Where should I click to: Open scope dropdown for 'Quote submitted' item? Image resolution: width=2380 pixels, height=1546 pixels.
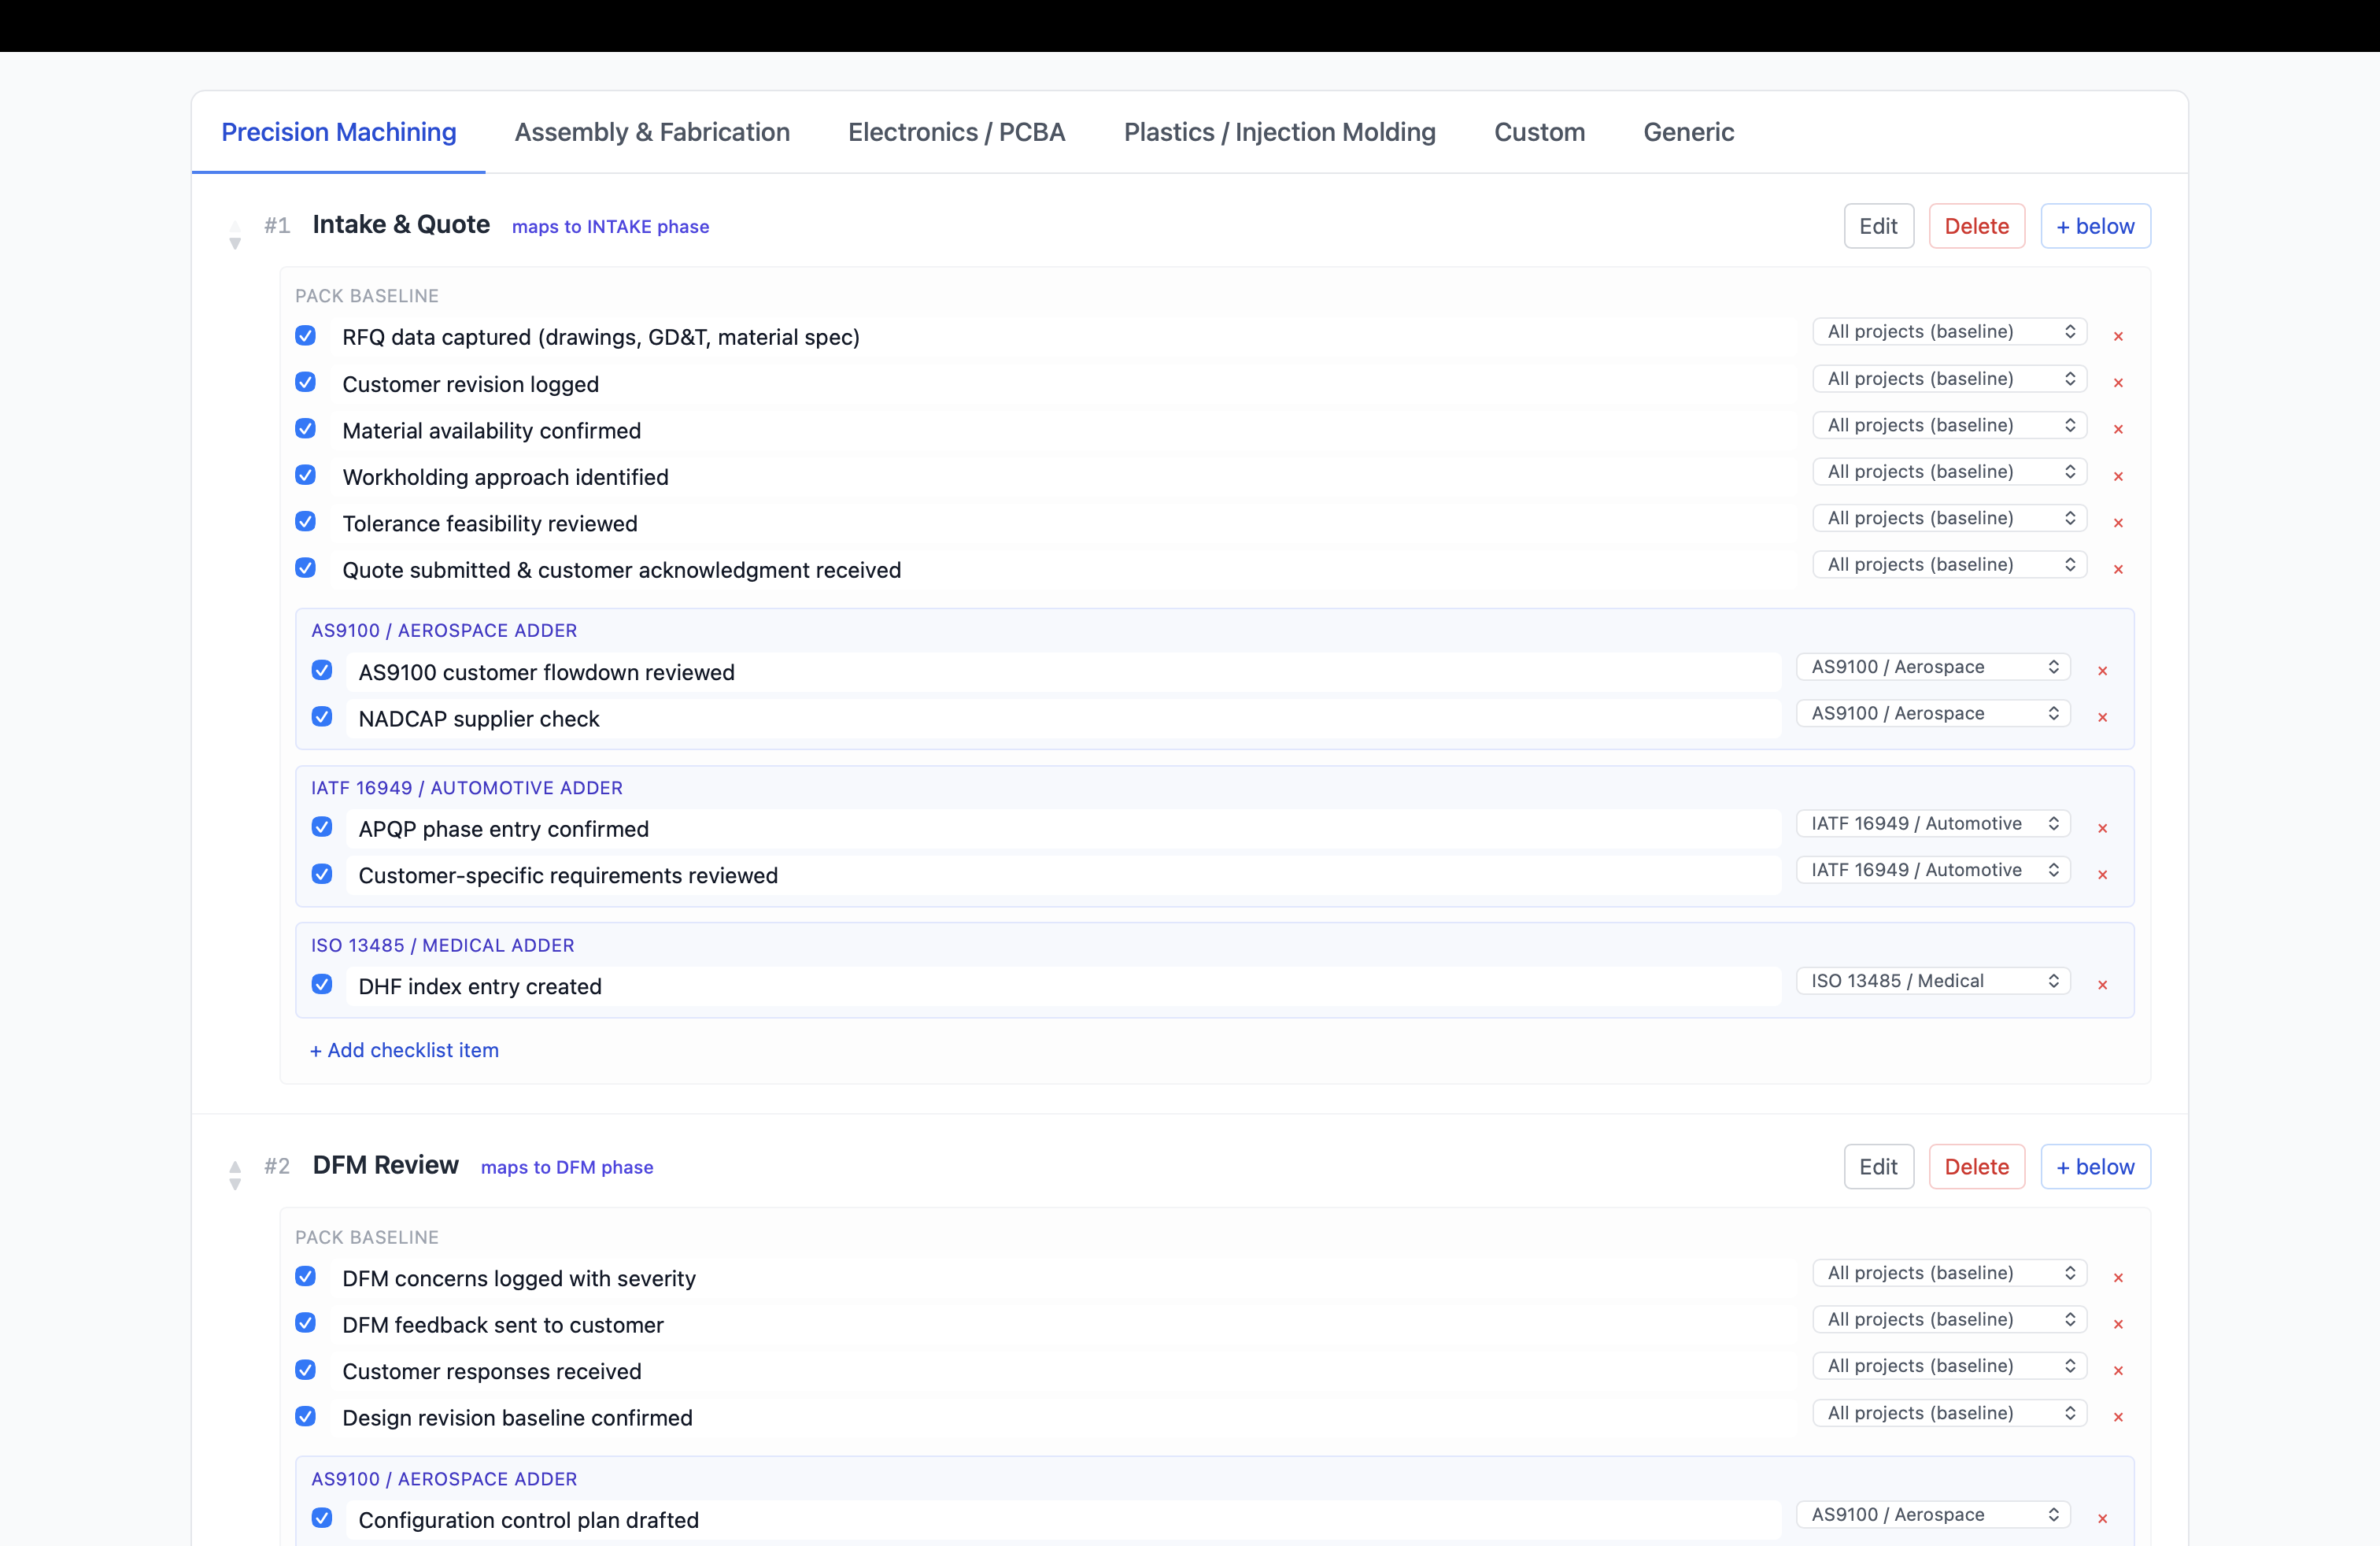point(1949,564)
